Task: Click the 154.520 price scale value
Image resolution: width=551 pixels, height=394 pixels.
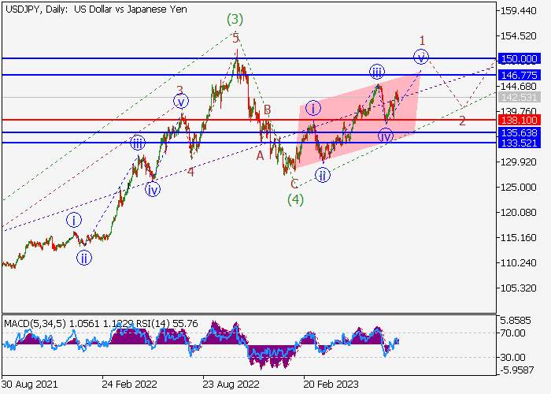Action: click(x=518, y=36)
